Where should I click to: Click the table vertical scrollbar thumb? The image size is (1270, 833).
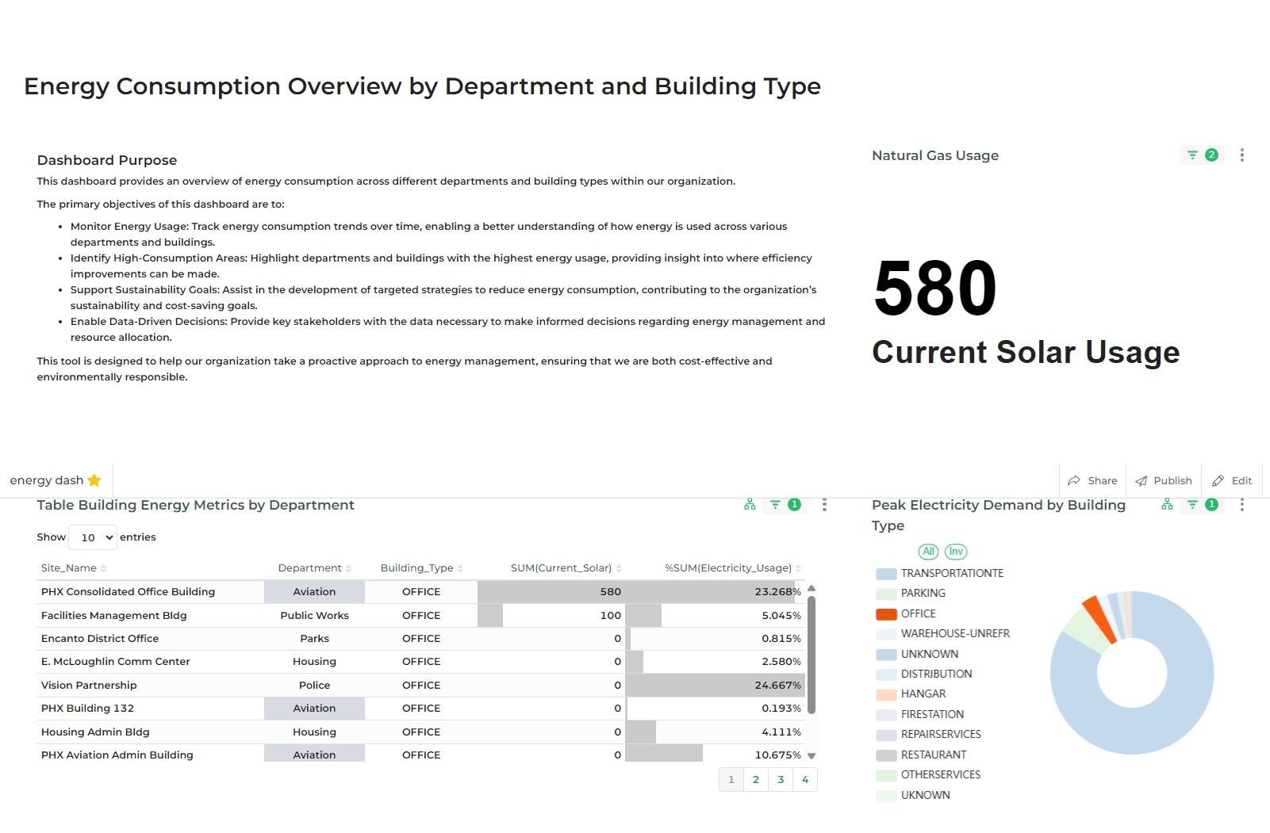pyautogui.click(x=811, y=655)
